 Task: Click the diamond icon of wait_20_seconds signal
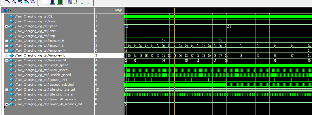pos(12,99)
